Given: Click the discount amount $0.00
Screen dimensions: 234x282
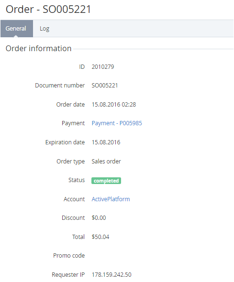Looking at the screenshot, I should [99, 218].
